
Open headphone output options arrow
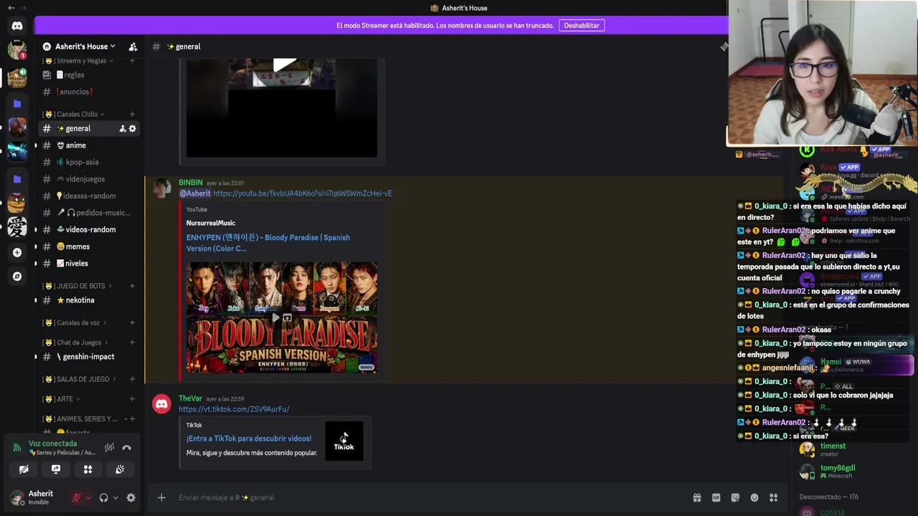[115, 498]
